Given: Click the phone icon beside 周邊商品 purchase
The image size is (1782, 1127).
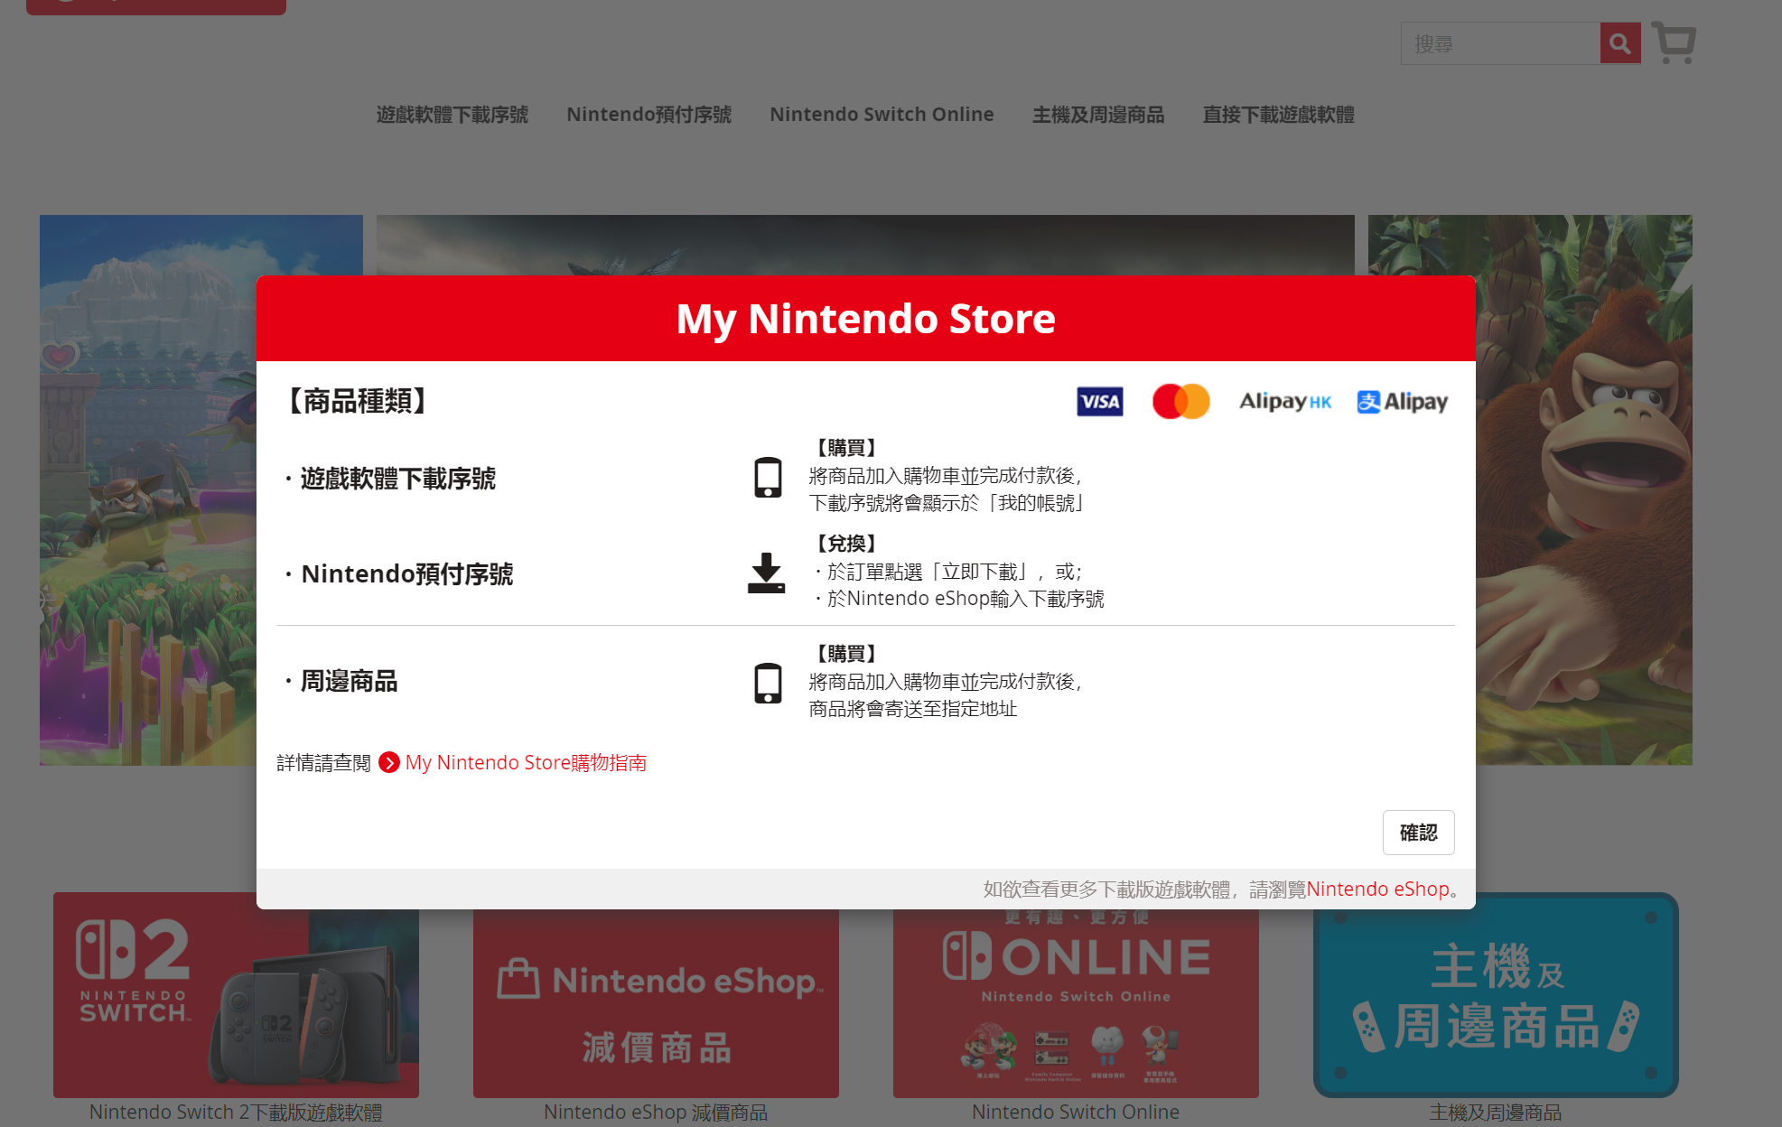Looking at the screenshot, I should click(768, 684).
